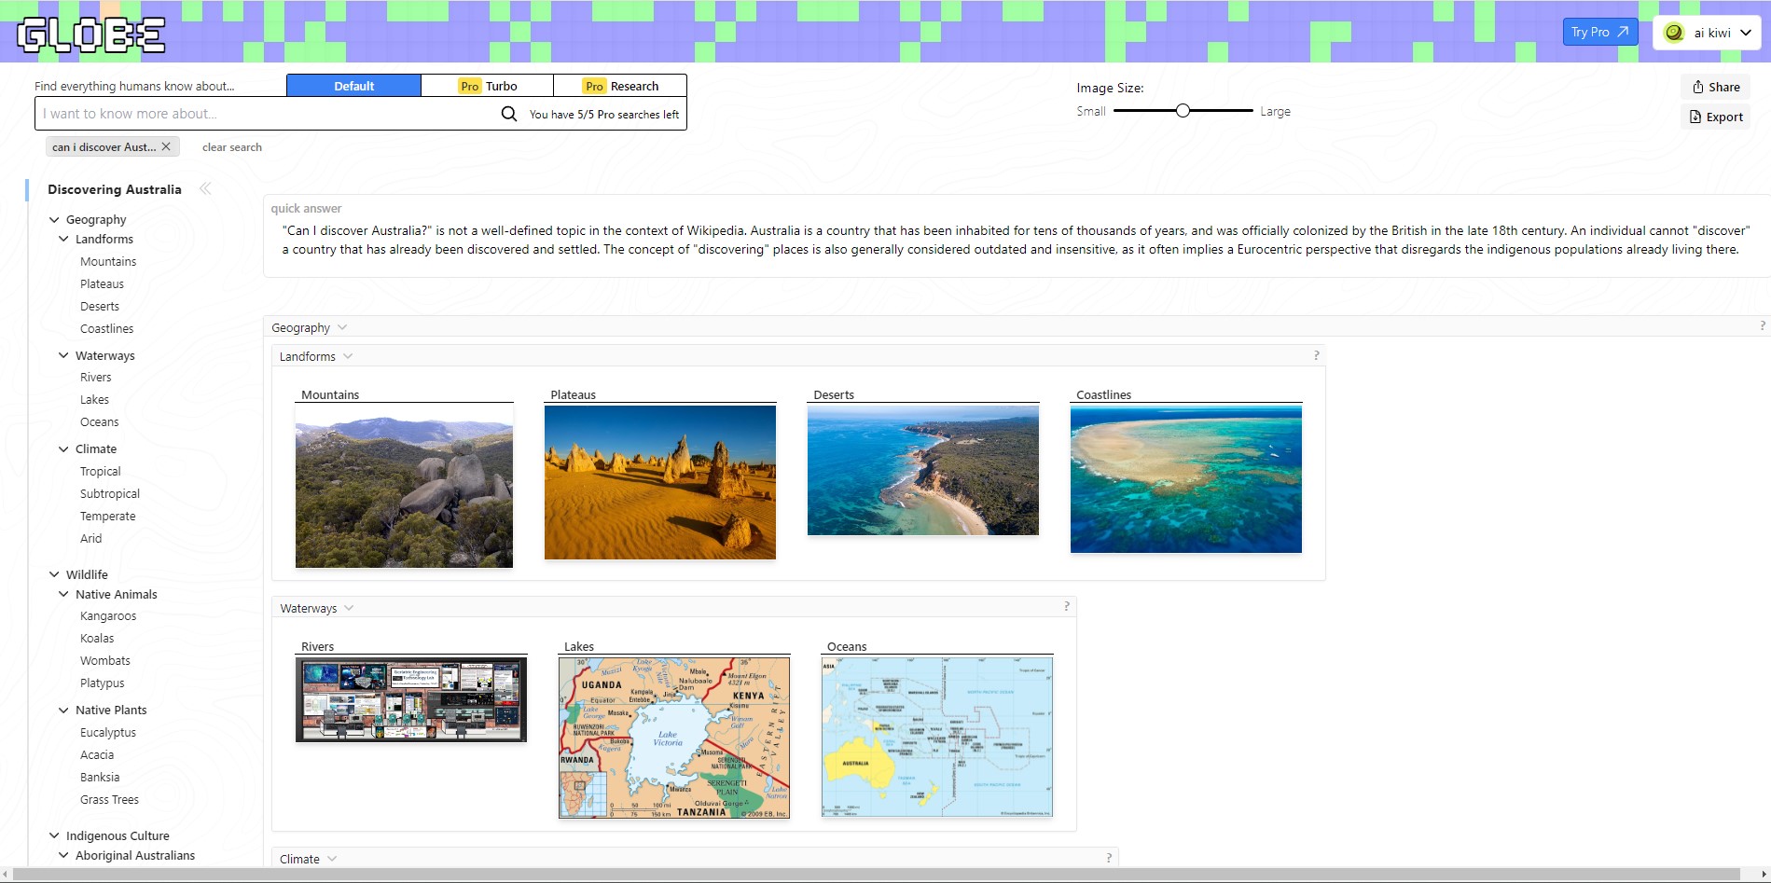Select Kangaroos in the sidebar tree
1771x883 pixels.
tap(108, 615)
